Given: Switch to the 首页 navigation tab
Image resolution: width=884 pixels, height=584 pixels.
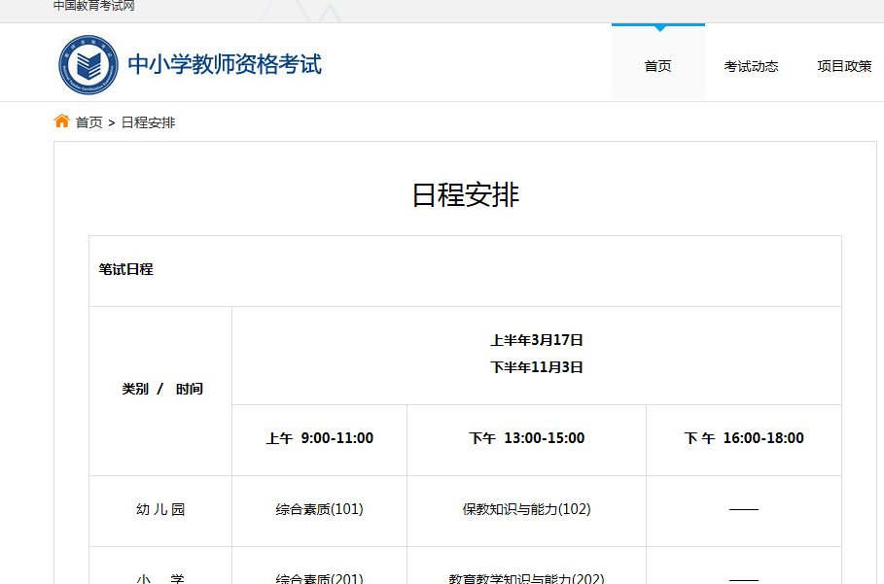Looking at the screenshot, I should coord(656,65).
